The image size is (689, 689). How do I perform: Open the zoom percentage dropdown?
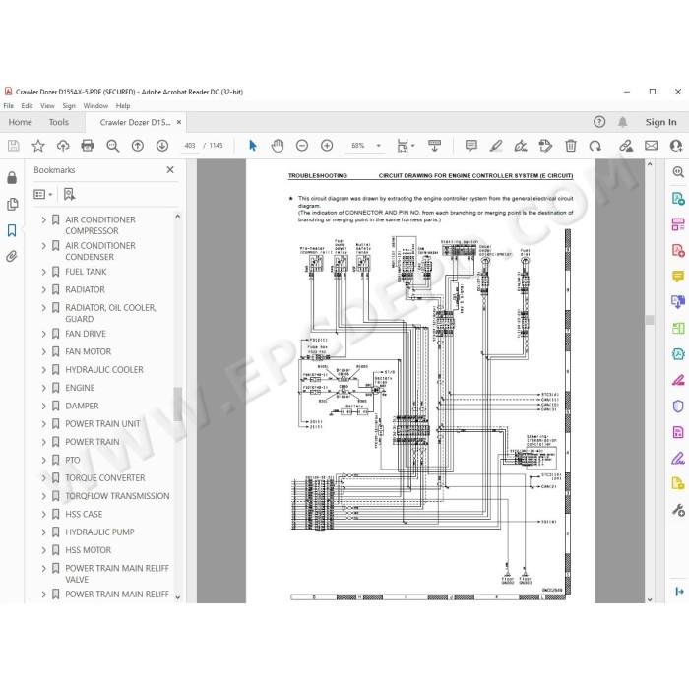coord(378,146)
